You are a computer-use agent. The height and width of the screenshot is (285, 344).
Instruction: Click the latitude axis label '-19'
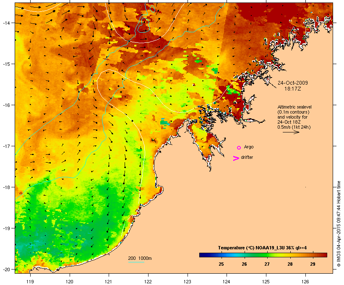[x=6, y=228]
